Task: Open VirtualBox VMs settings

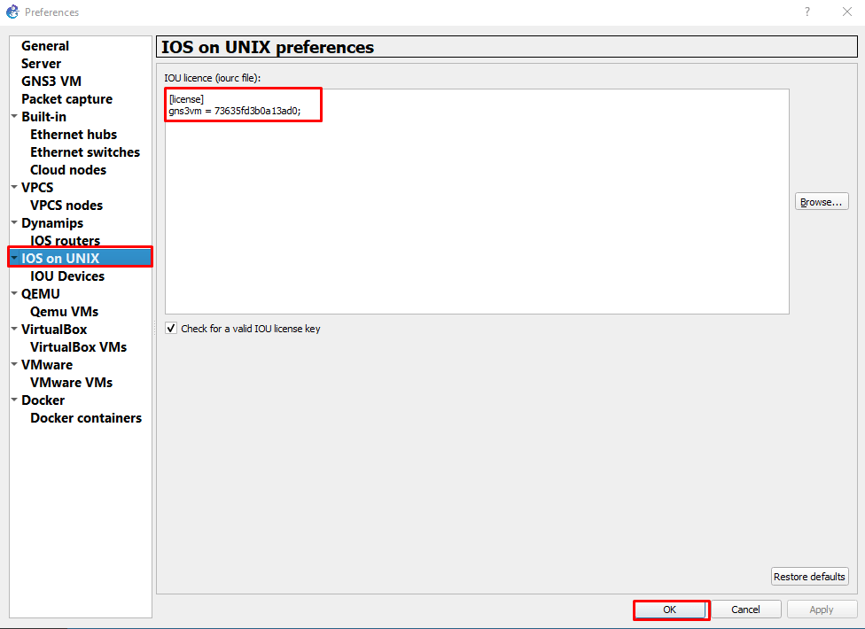Action: [78, 346]
